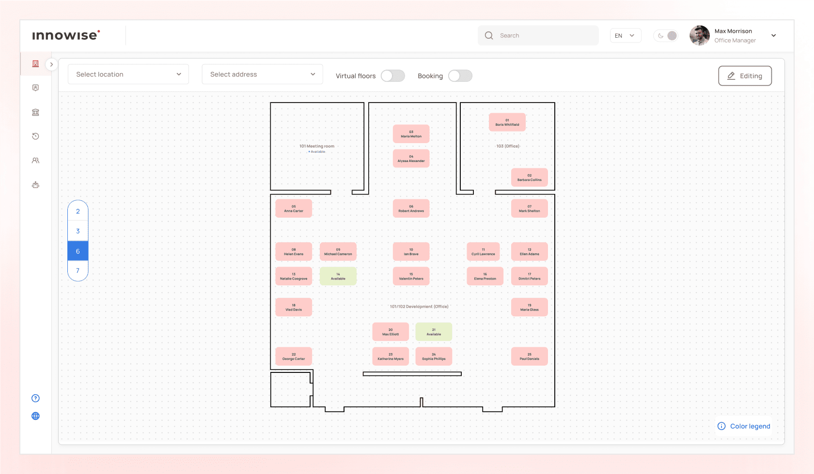Click the profile badge sidebar icon
Viewport: 814px width, 474px height.
coord(35,88)
